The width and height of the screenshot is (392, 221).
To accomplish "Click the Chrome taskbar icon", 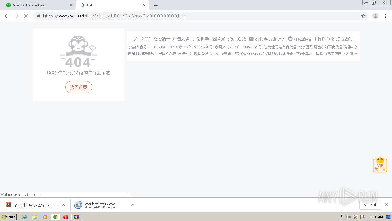I will [55, 217].
